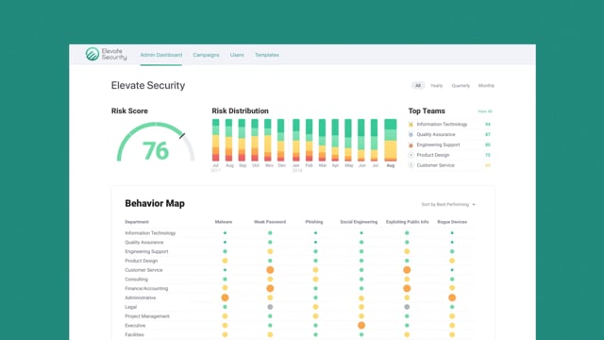Image resolution: width=604 pixels, height=340 pixels.
Task: Select the Consulting department row
Action: 300,280
